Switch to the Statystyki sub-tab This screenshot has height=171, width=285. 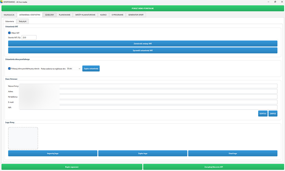tap(23, 21)
